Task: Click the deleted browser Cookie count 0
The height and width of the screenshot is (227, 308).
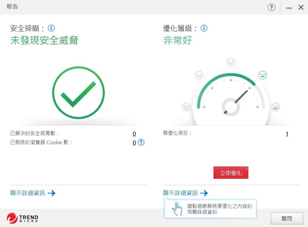Action: tap(135, 143)
